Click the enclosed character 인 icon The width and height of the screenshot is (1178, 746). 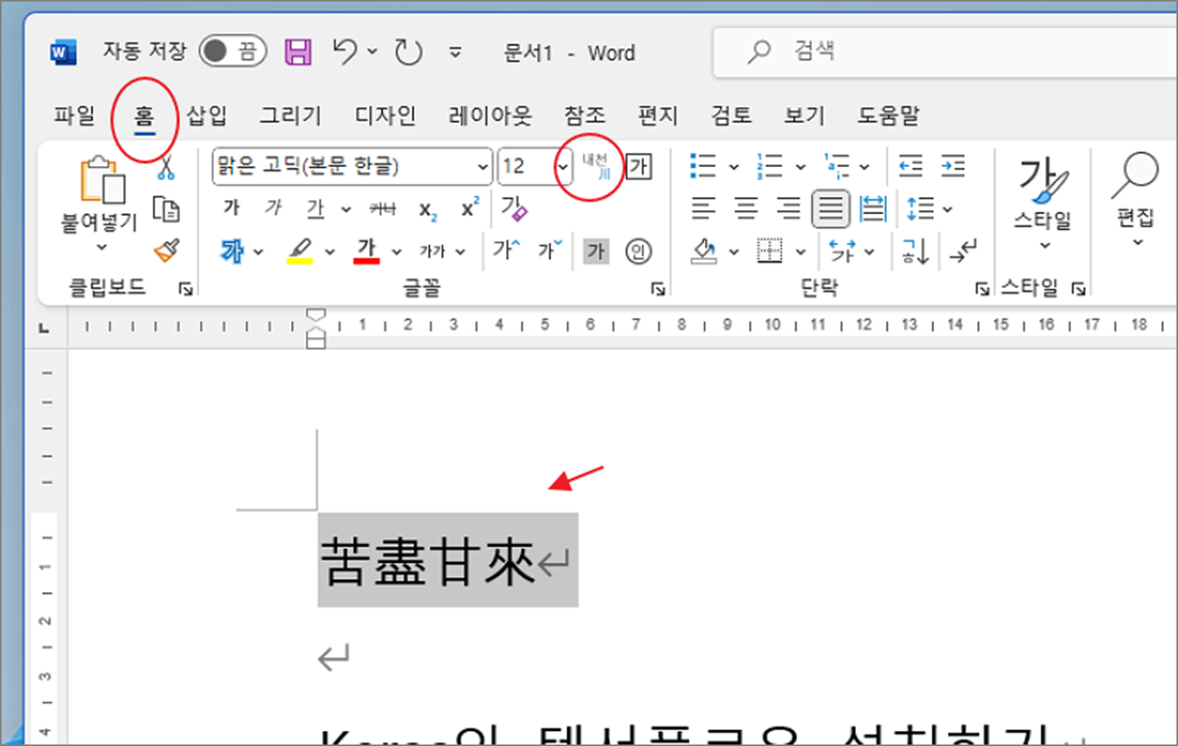pyautogui.click(x=639, y=252)
